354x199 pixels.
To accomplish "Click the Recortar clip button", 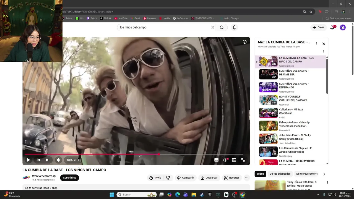I will click(231, 178).
